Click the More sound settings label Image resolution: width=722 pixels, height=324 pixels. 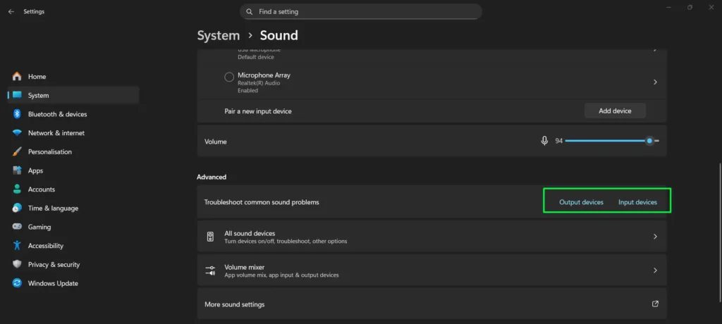(x=234, y=305)
